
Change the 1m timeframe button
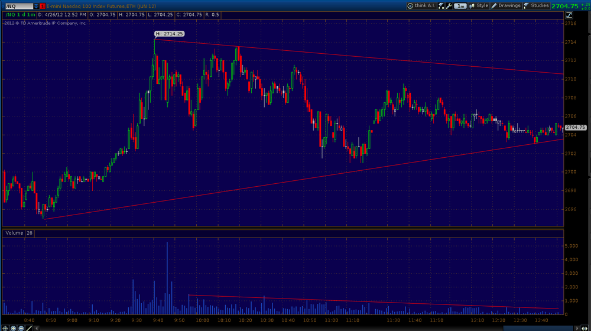click(x=460, y=6)
